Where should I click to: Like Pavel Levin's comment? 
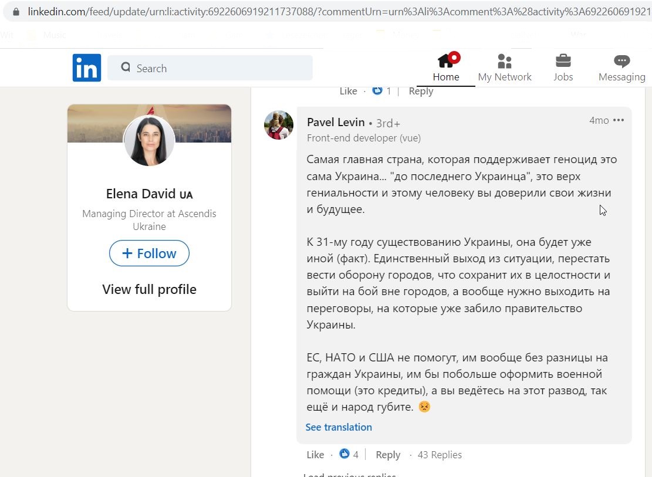[315, 455]
